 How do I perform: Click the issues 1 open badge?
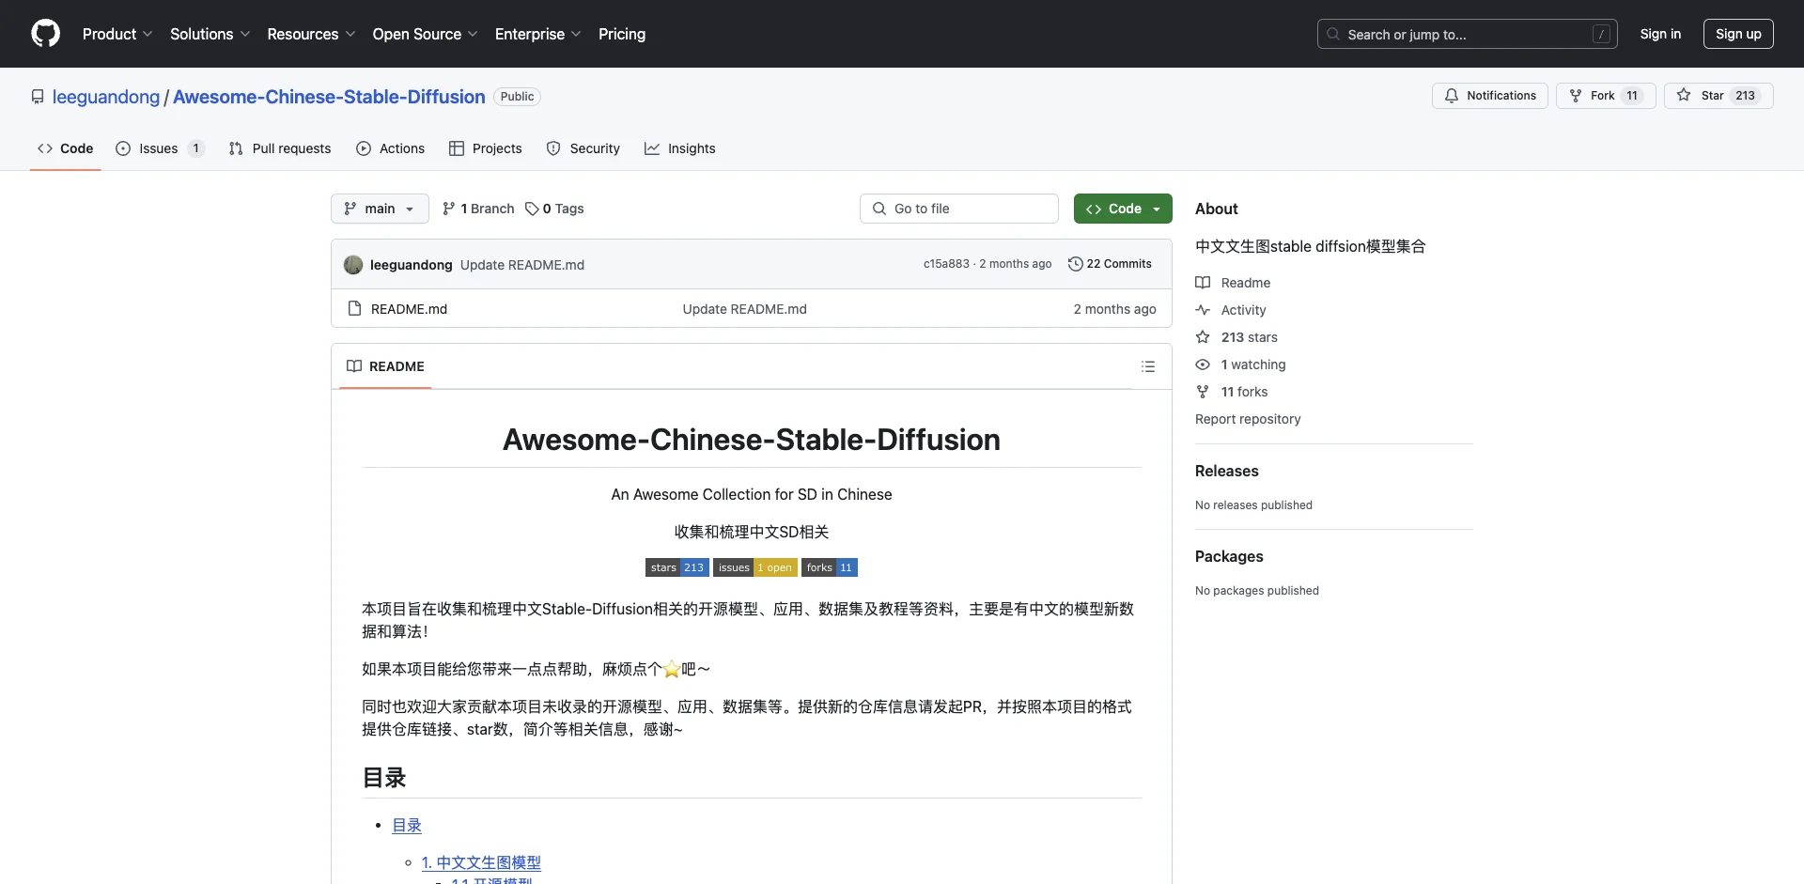pos(755,567)
